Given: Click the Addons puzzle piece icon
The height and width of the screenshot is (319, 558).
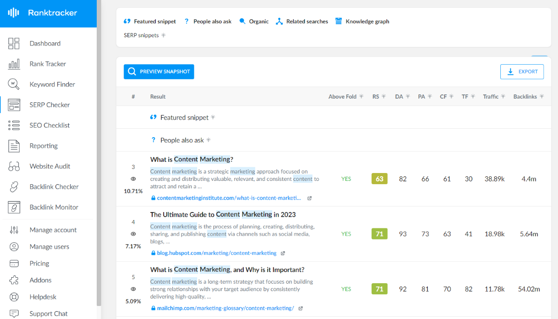Looking at the screenshot, I should [x=14, y=280].
